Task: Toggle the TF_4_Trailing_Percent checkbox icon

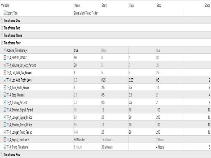Action: (5, 102)
